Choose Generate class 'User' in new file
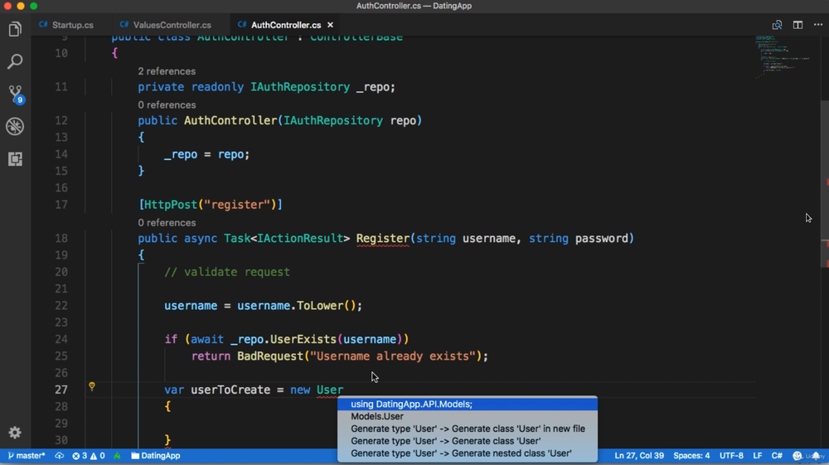Viewport: 829px width, 465px height. coord(468,429)
